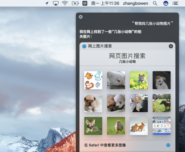The width and height of the screenshot is (185, 152).
Task: Add the image results using the plus button
Action: 171,46
